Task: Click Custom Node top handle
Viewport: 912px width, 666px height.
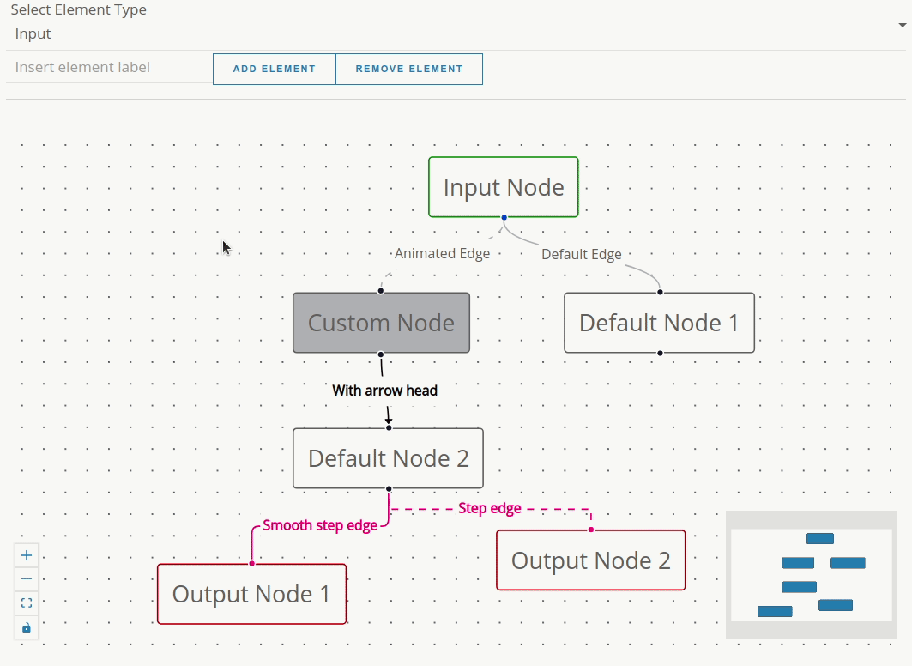Action: pos(381,291)
